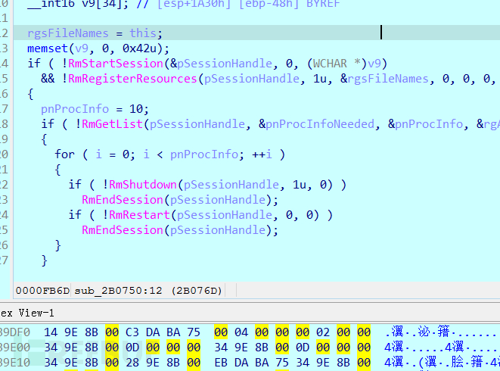Screen dimensions: 500x371
Task: Click RmEndSession directly below the RmShutdown line
Action: [123, 200]
